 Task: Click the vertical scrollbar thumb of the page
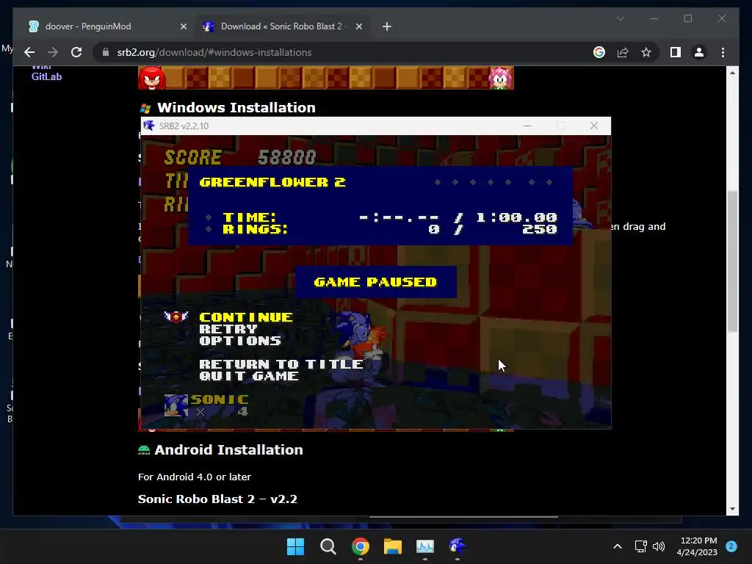point(732,261)
